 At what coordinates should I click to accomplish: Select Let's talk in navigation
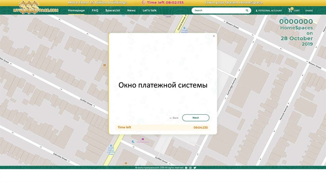[x=149, y=10]
